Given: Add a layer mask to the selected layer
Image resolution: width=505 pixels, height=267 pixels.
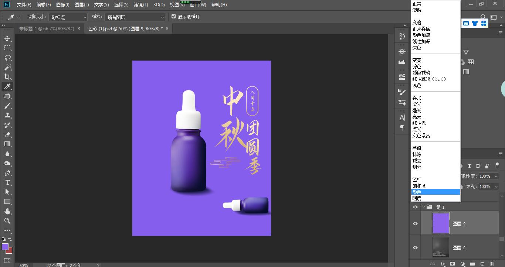Looking at the screenshot, I should coord(452,264).
